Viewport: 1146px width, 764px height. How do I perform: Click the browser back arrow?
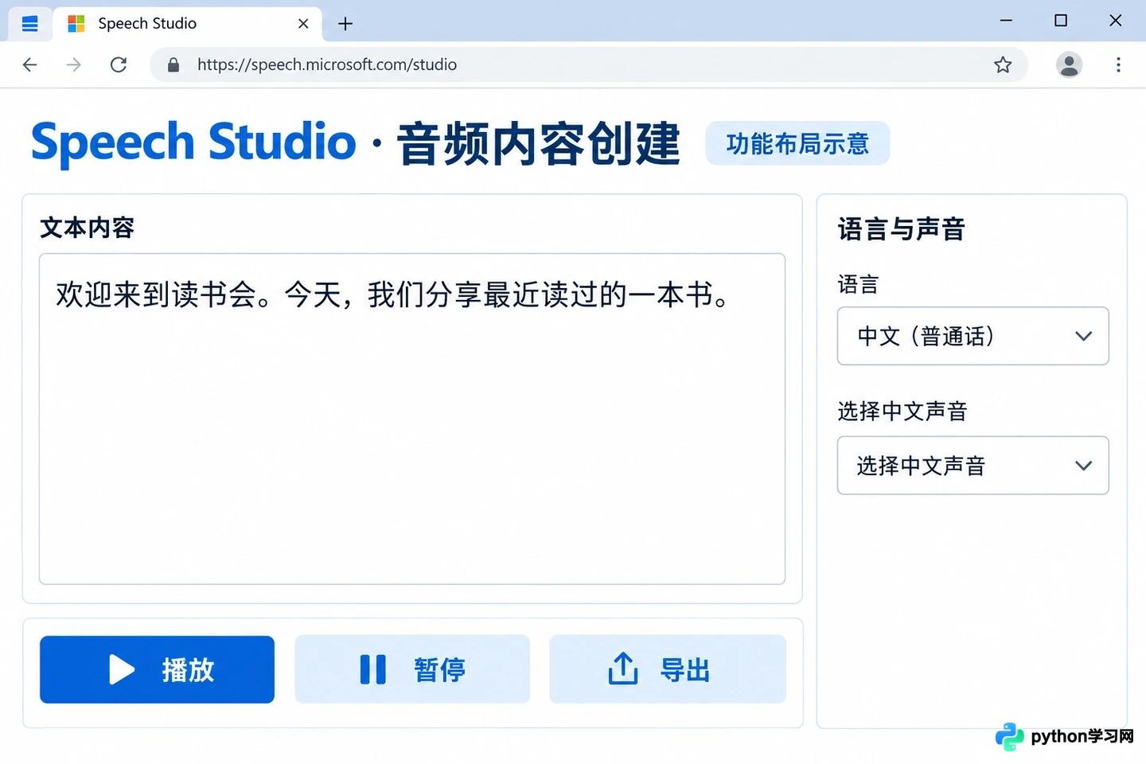click(x=30, y=64)
